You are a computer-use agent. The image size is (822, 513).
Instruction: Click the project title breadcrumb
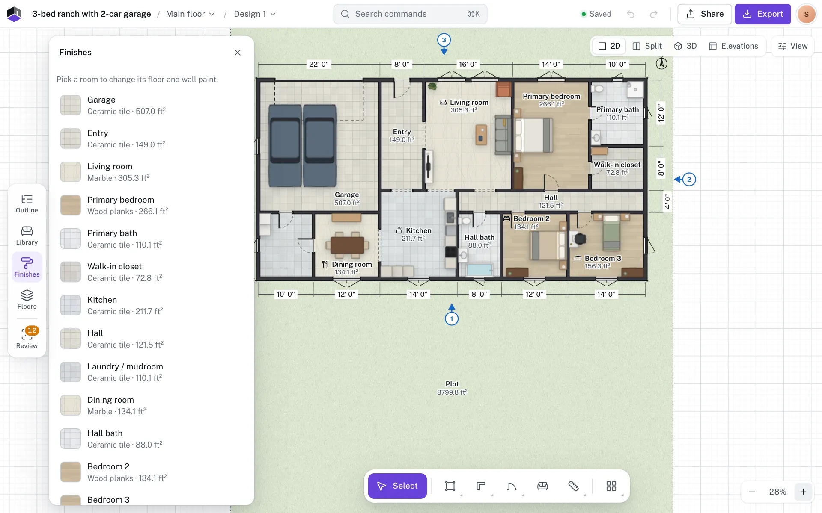[92, 14]
